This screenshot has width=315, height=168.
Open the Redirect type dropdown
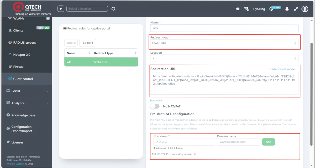[x=224, y=43]
